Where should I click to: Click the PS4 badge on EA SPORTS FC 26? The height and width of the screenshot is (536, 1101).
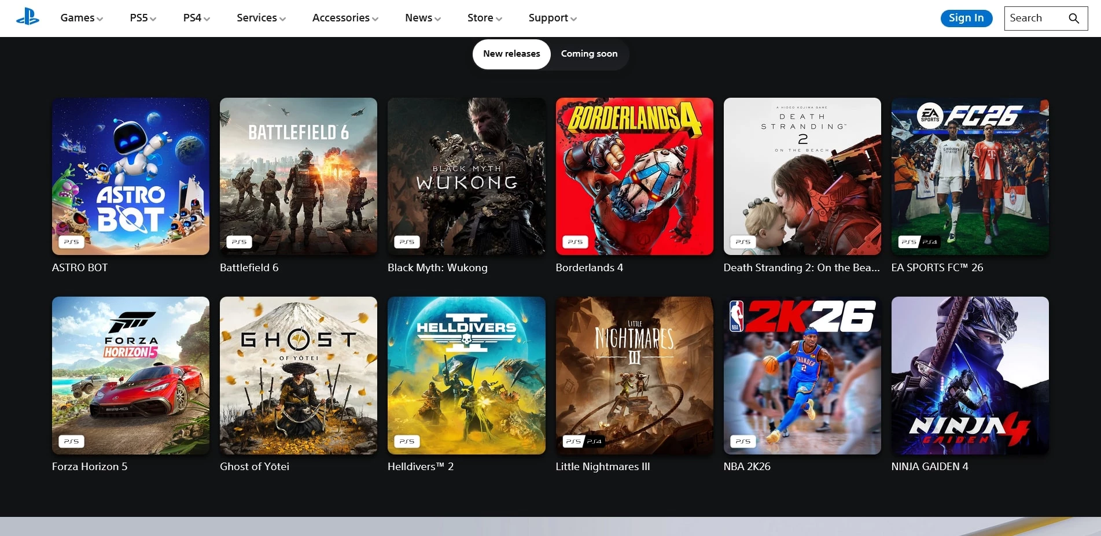tap(930, 242)
